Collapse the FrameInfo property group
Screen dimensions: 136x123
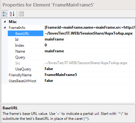point(5,28)
